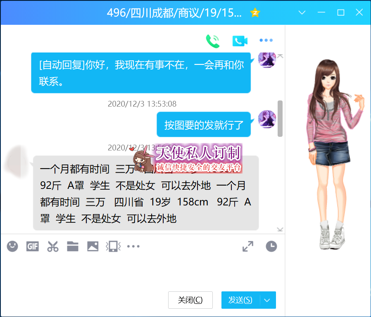Click the 发送(S) send button
The height and width of the screenshot is (317, 371).
pos(242,300)
